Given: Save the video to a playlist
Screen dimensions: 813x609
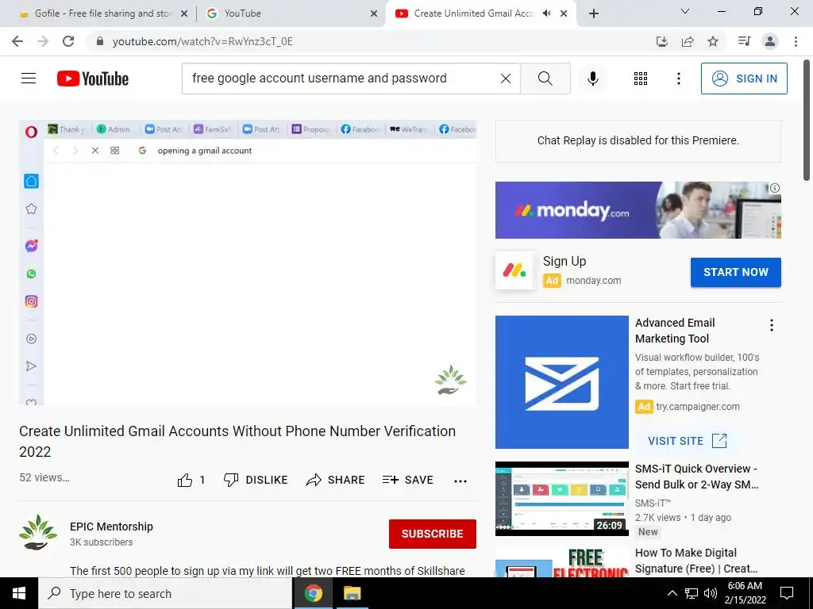Looking at the screenshot, I should pos(407,480).
